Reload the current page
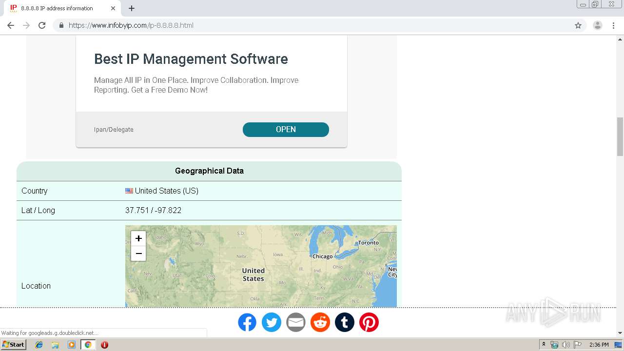The image size is (624, 351). coord(42,25)
